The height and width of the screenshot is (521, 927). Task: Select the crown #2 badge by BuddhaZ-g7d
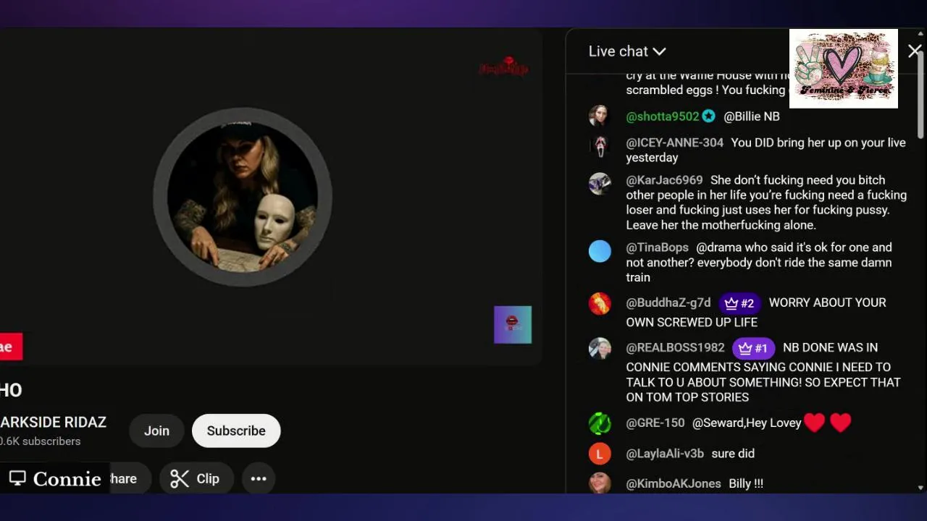tap(739, 302)
